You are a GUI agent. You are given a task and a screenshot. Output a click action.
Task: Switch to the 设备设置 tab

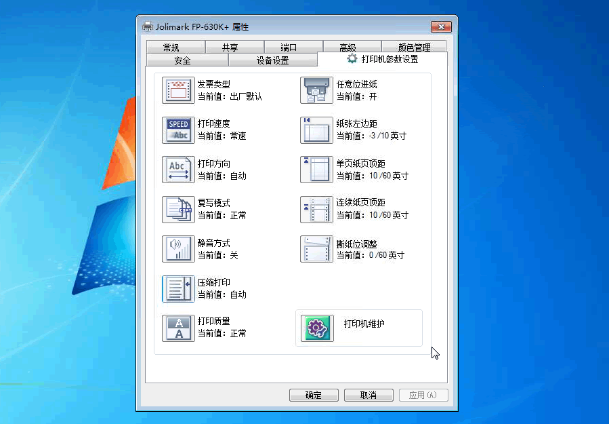pos(272,60)
